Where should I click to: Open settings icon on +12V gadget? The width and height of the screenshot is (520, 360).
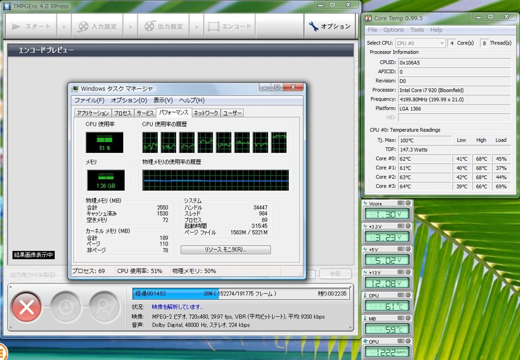point(401,272)
